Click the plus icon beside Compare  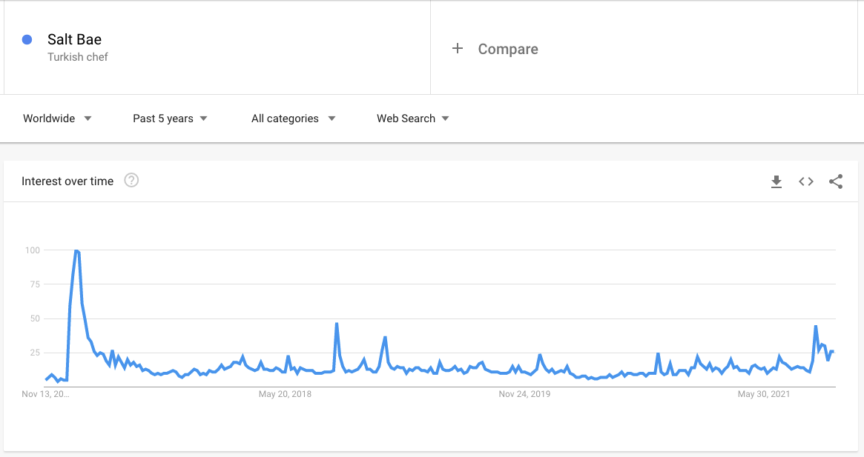(x=458, y=48)
